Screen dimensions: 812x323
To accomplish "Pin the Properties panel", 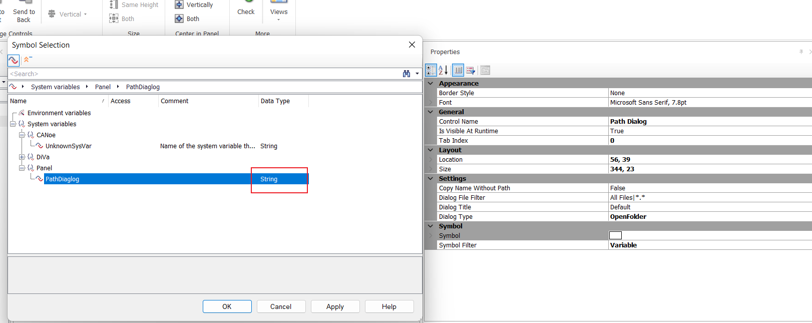I will point(801,52).
